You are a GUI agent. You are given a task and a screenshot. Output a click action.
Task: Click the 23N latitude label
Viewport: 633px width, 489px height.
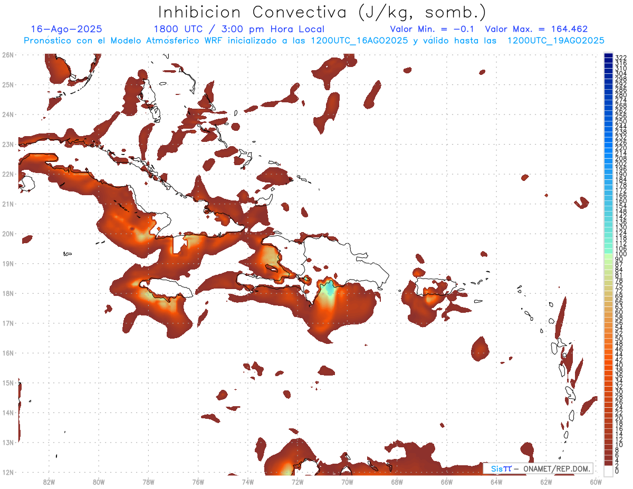(7, 144)
